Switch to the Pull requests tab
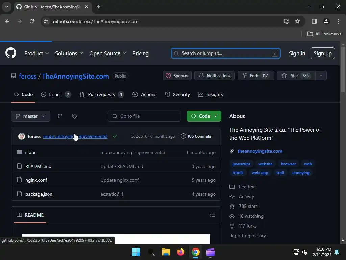The image size is (346, 260). pyautogui.click(x=101, y=95)
